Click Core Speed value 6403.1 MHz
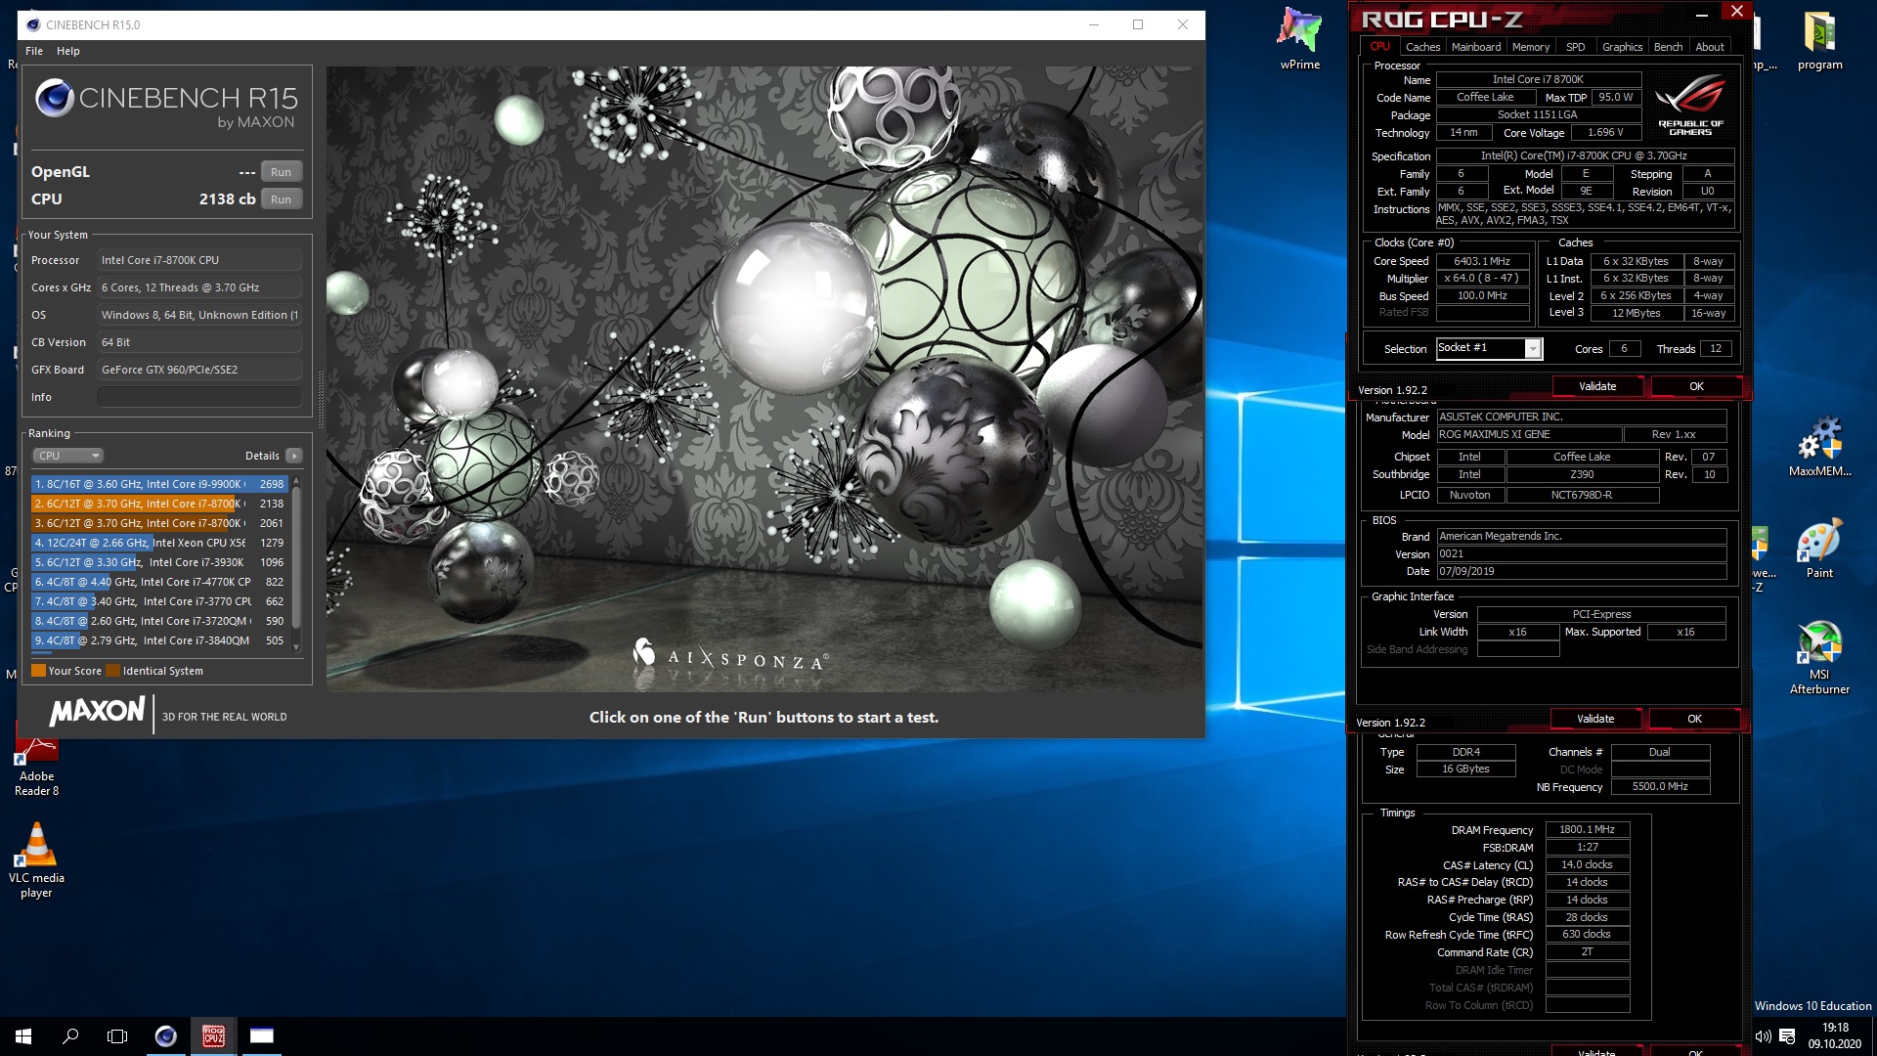 1482,261
